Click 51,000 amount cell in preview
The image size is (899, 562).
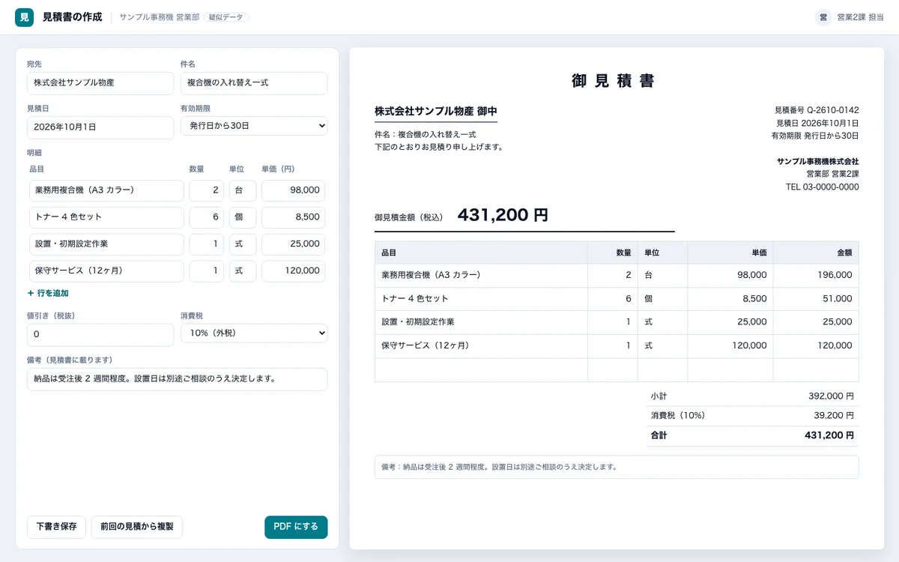tap(816, 299)
